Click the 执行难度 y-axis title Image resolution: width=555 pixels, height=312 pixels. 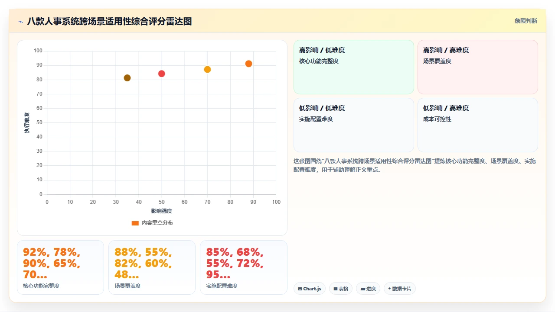[27, 123]
